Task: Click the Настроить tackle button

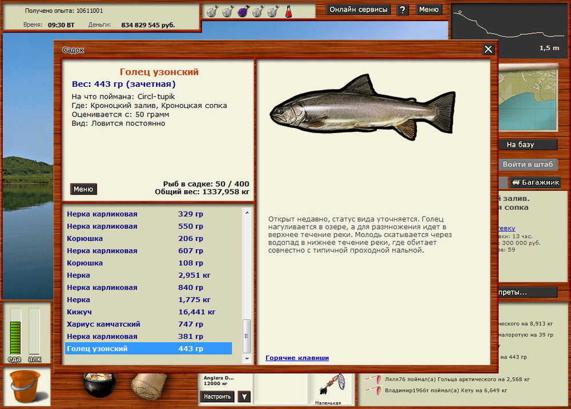Action: 217,396
